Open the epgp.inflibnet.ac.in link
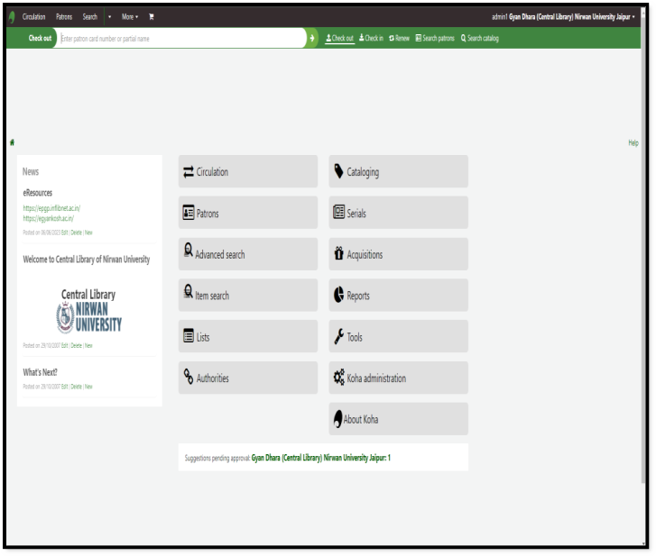 pos(51,208)
